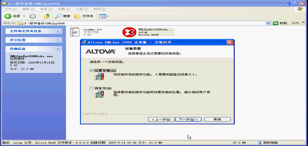Select the readme.txt file icon
Image resolution: width=308 pixels, height=146 pixels.
(75, 32)
